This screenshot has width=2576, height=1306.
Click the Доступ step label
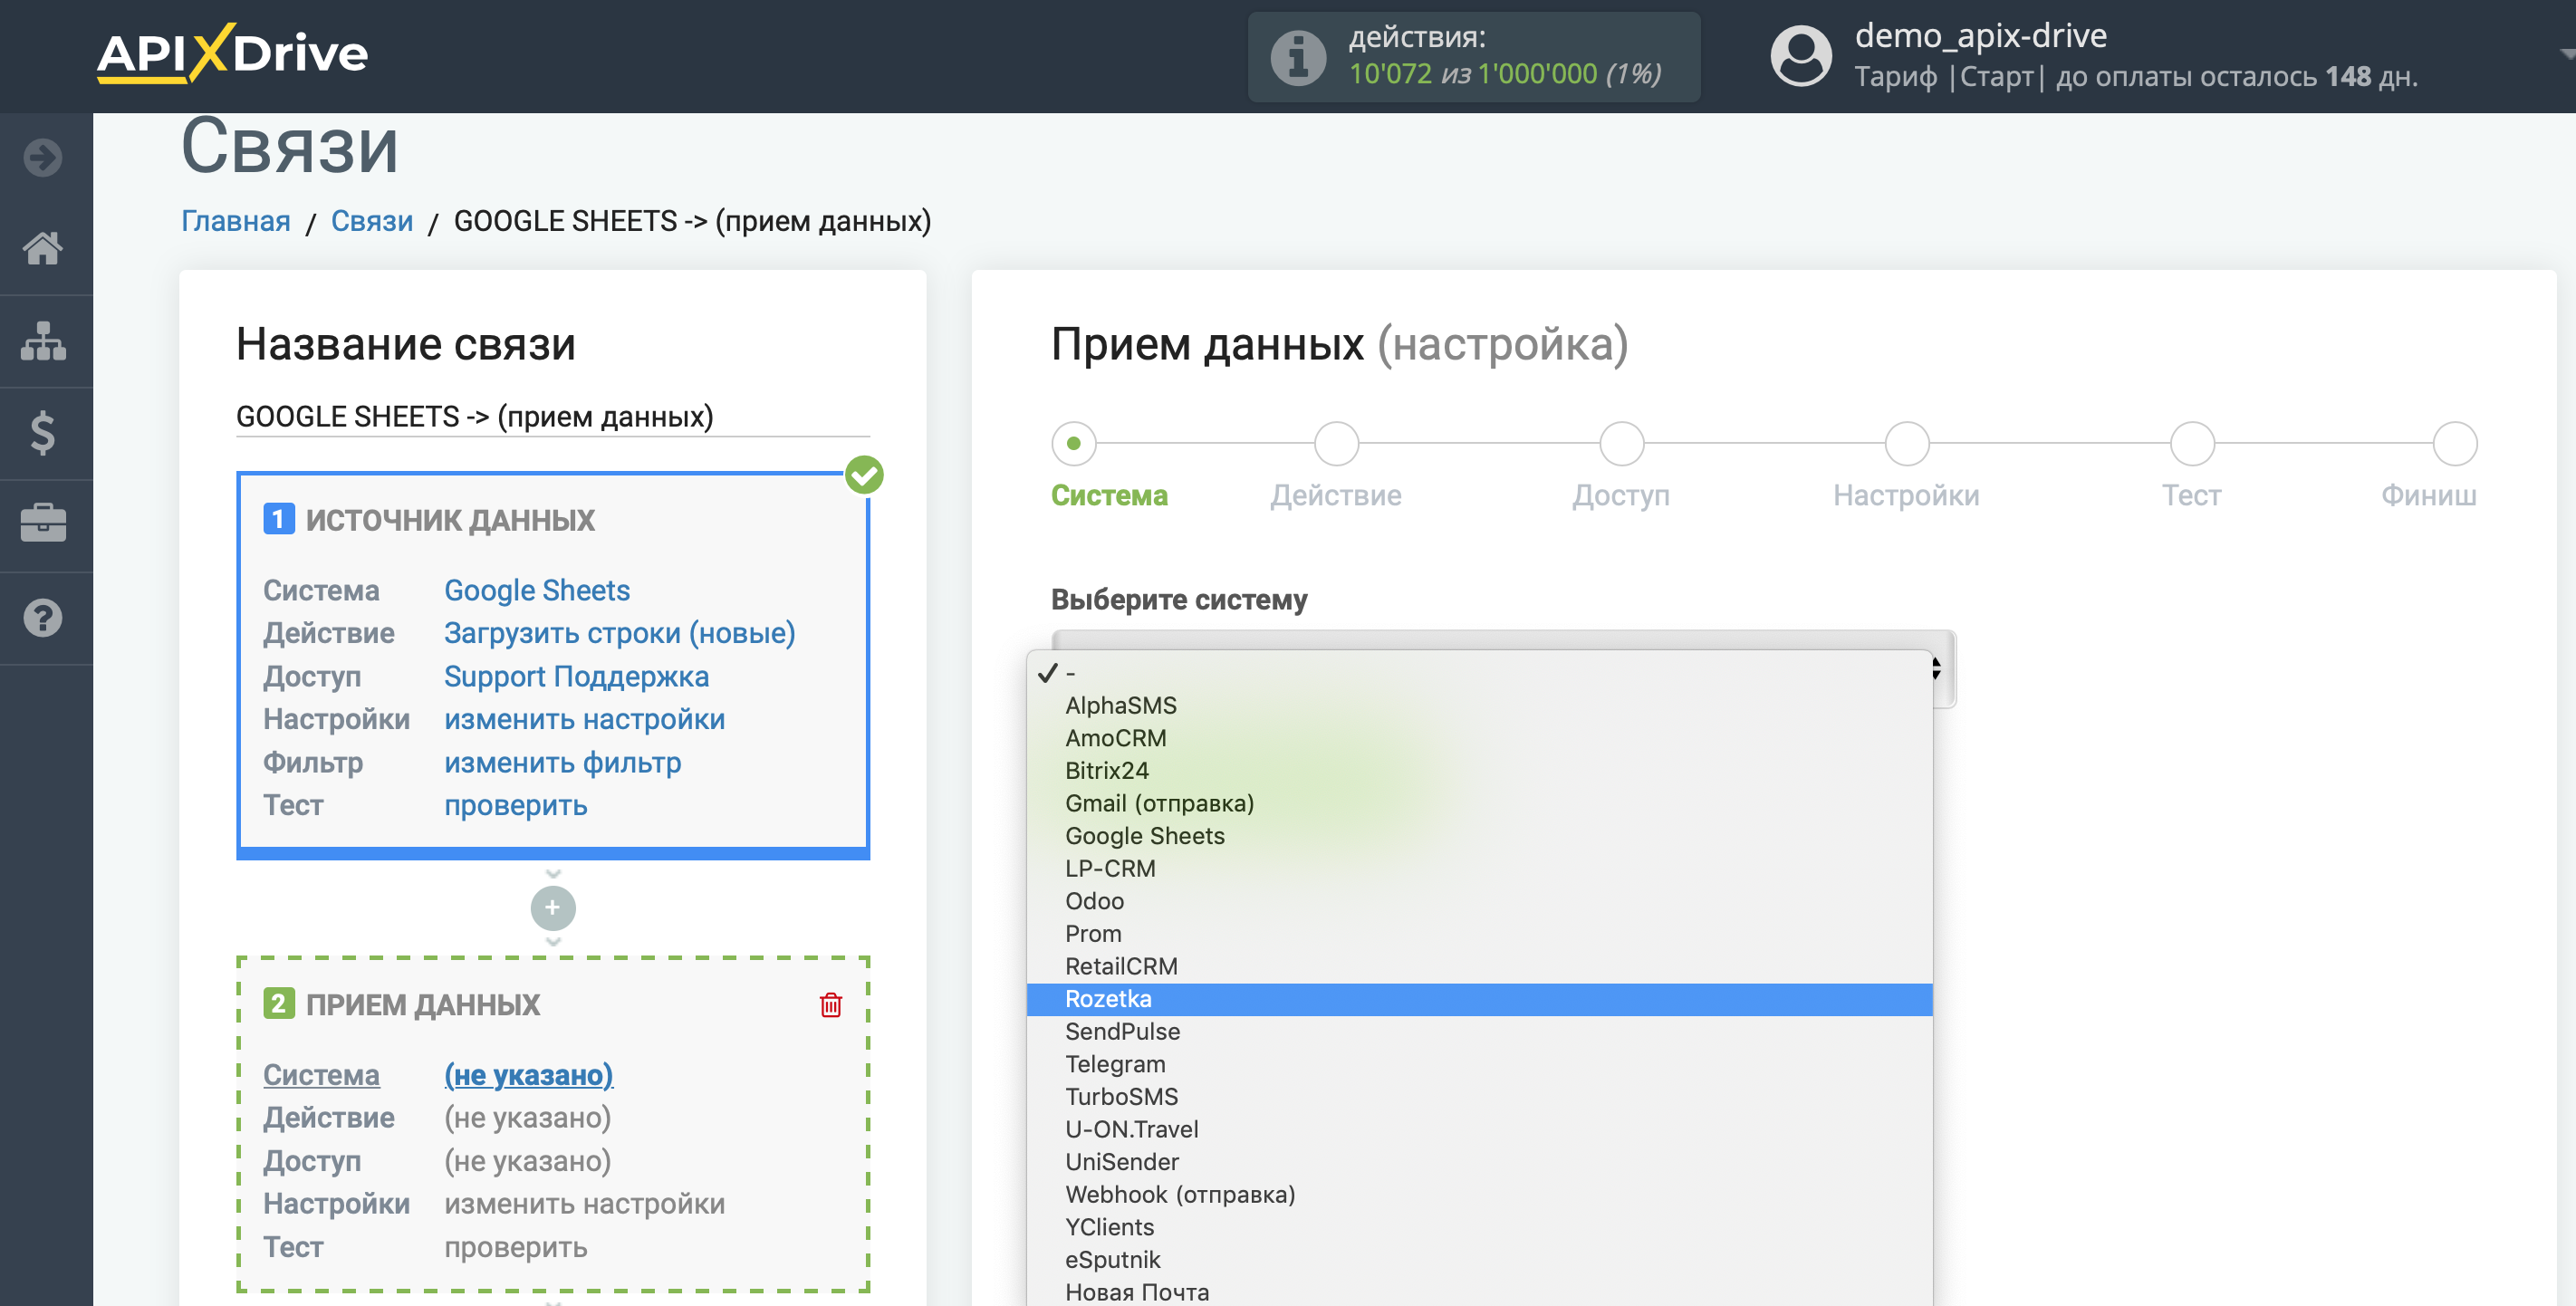pos(1621,495)
